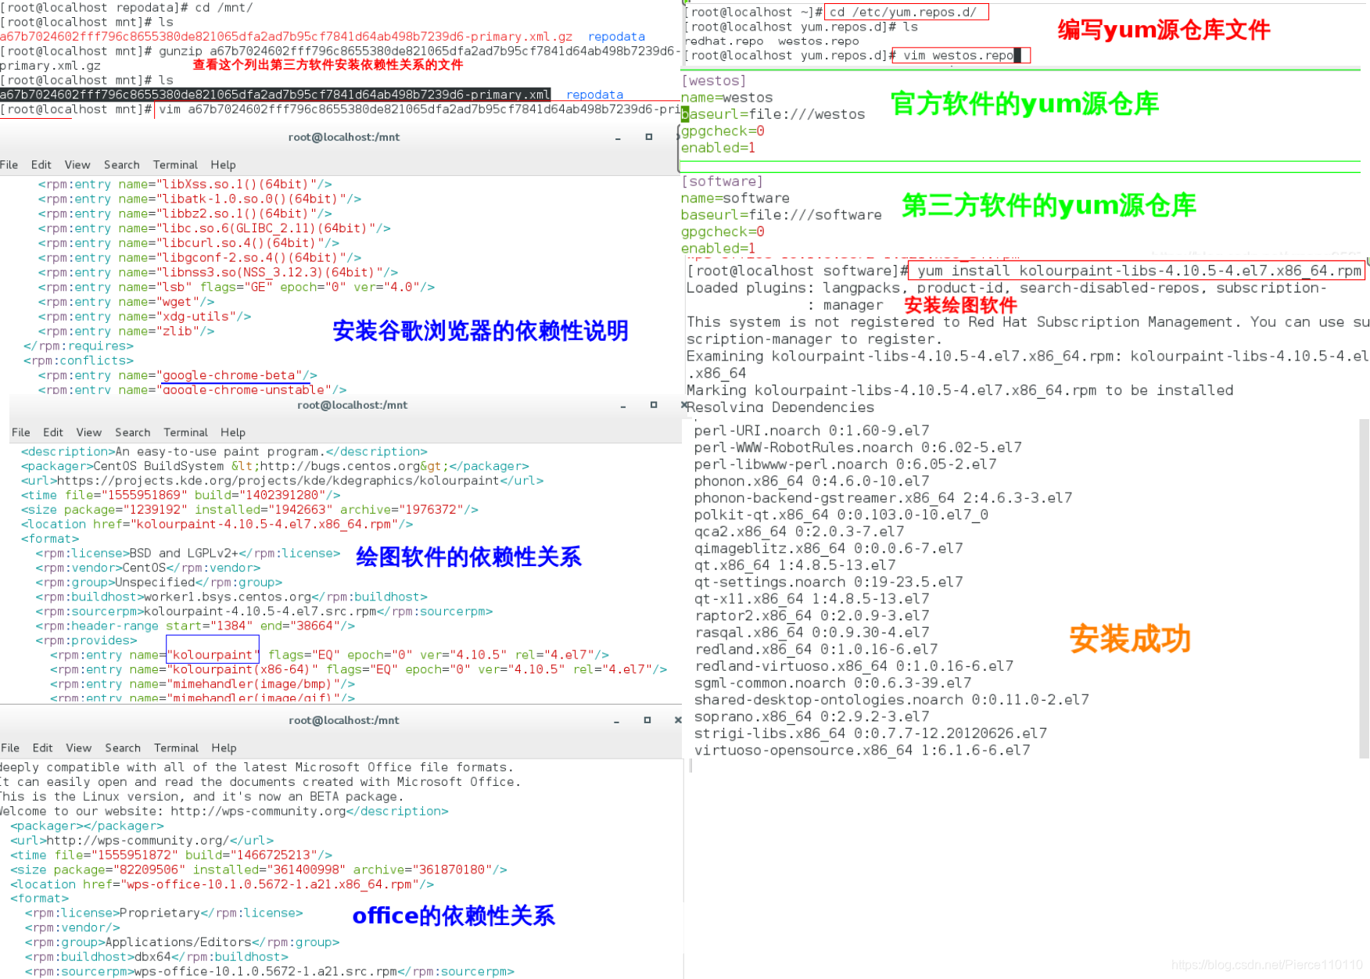This screenshot has height=979, width=1370.
Task: Maximize the wps-office terminal window
Action: tap(647, 720)
